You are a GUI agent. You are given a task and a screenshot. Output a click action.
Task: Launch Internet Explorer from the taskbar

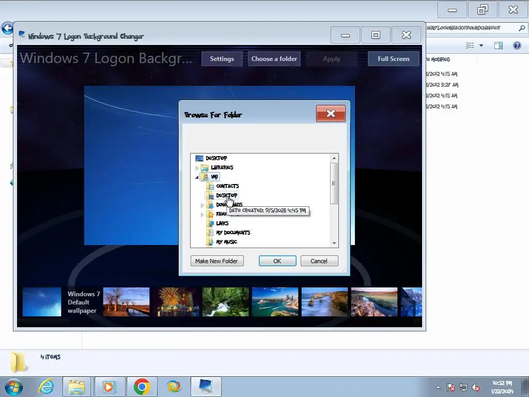tap(46, 387)
